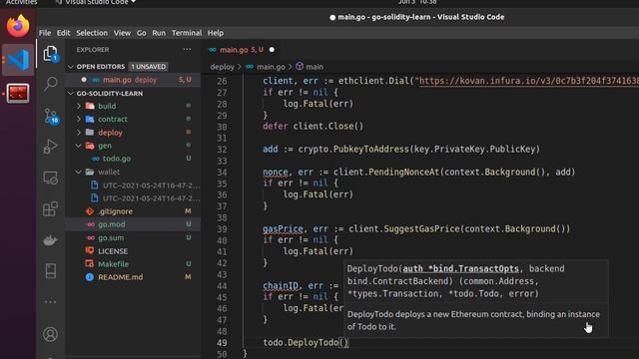The height and width of the screenshot is (359, 639).
Task: Open the Run menu
Action: coord(159,33)
